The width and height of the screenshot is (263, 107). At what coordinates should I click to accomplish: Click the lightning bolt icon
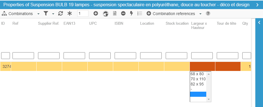(x=132, y=13)
